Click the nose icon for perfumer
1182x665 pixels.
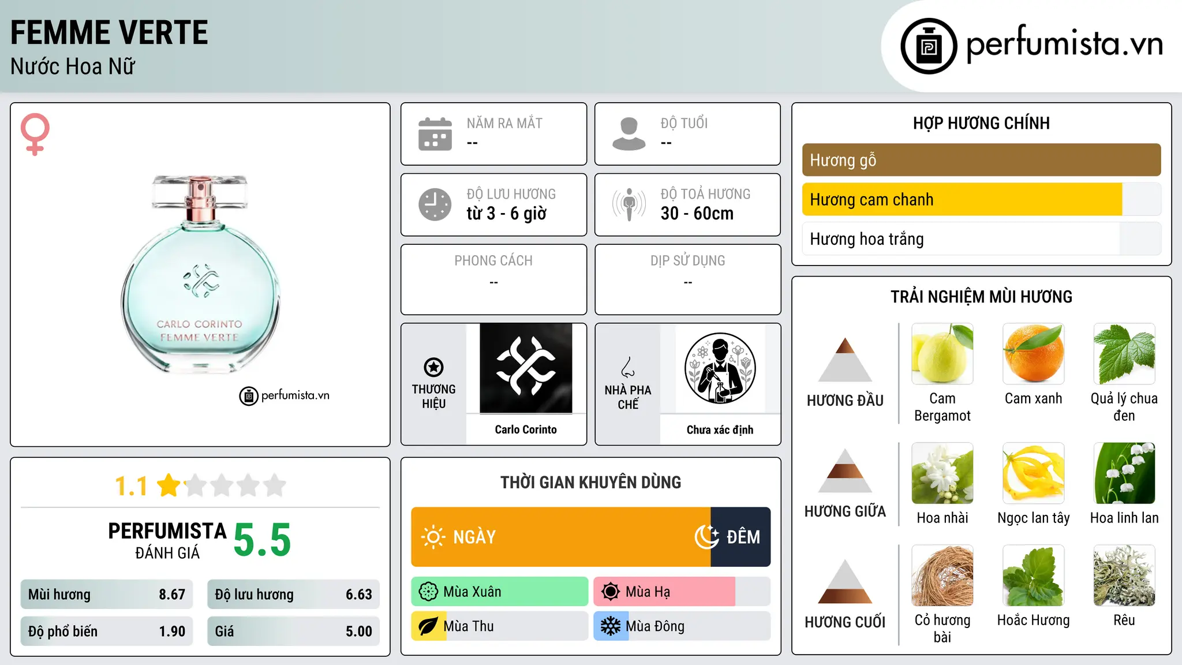click(628, 367)
